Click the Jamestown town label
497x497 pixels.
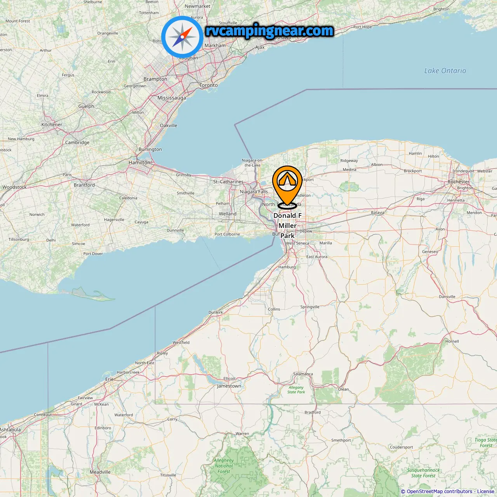(x=229, y=386)
